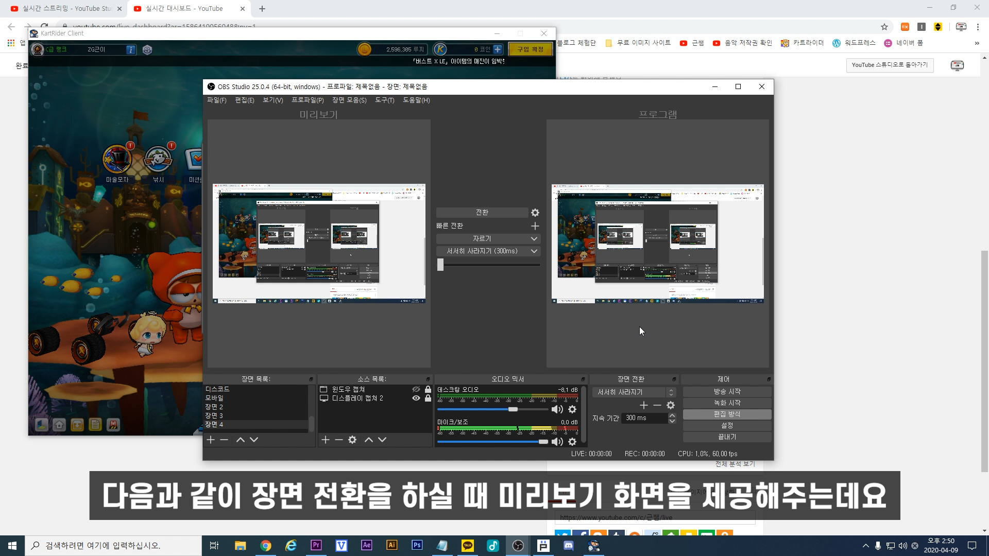Toggle visibility of 윈도우 캡쳐 source
Image resolution: width=989 pixels, height=556 pixels.
coord(416,389)
